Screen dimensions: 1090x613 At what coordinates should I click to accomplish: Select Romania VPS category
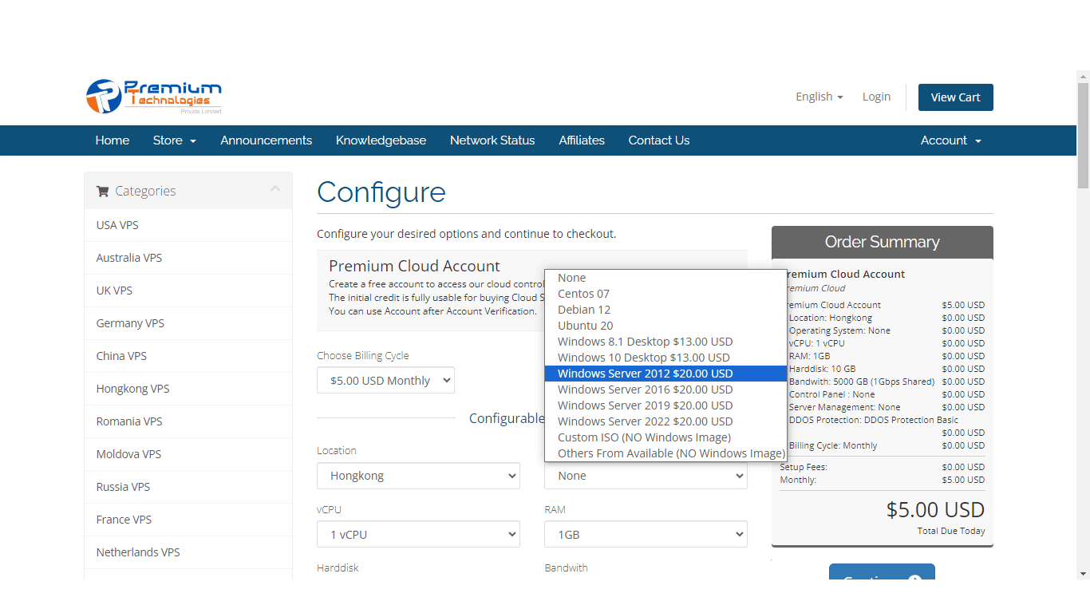point(188,421)
